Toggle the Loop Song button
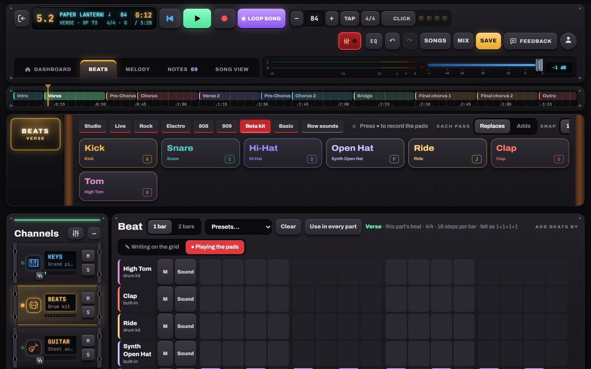The height and width of the screenshot is (369, 591). tap(262, 18)
